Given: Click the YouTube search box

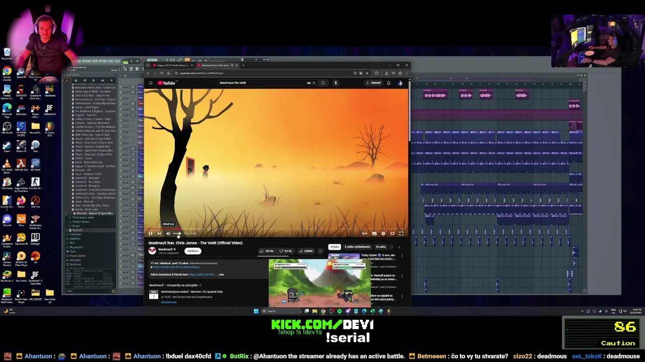Looking at the screenshot, I should (262, 83).
